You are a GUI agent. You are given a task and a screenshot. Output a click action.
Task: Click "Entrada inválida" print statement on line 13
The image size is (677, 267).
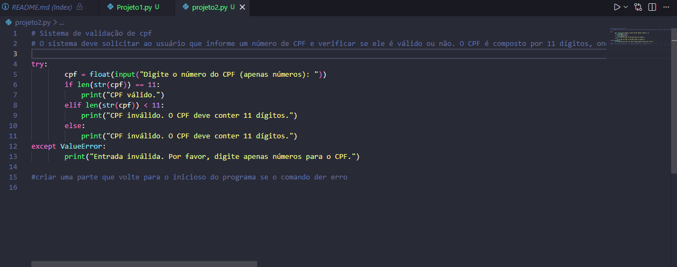(212, 157)
